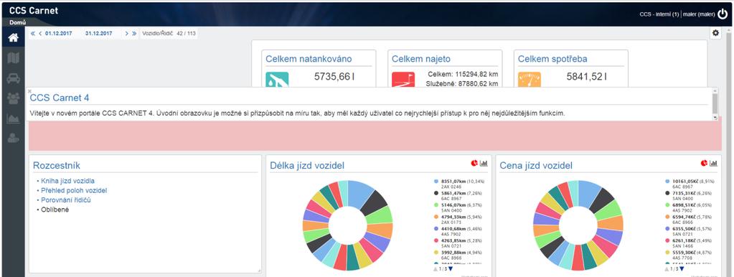The height and width of the screenshot is (277, 734).
Task: Switch Cena jízd vozidel to pie chart
Action: point(704,163)
